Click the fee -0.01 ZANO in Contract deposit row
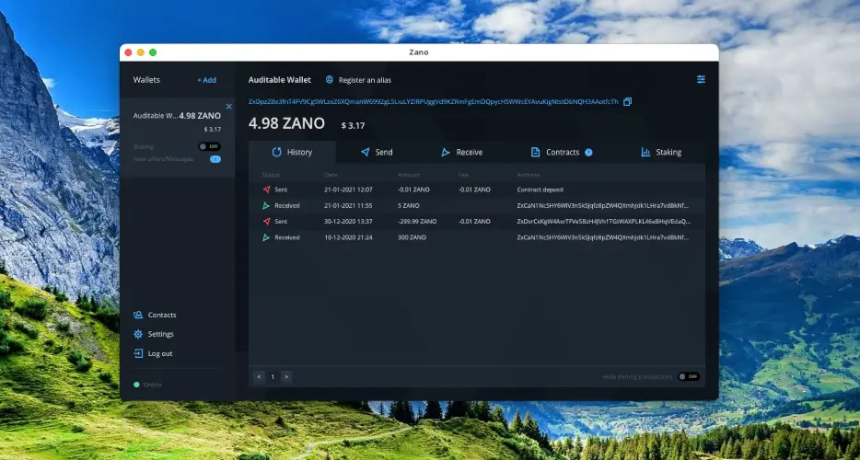This screenshot has height=460, width=860. point(474,190)
